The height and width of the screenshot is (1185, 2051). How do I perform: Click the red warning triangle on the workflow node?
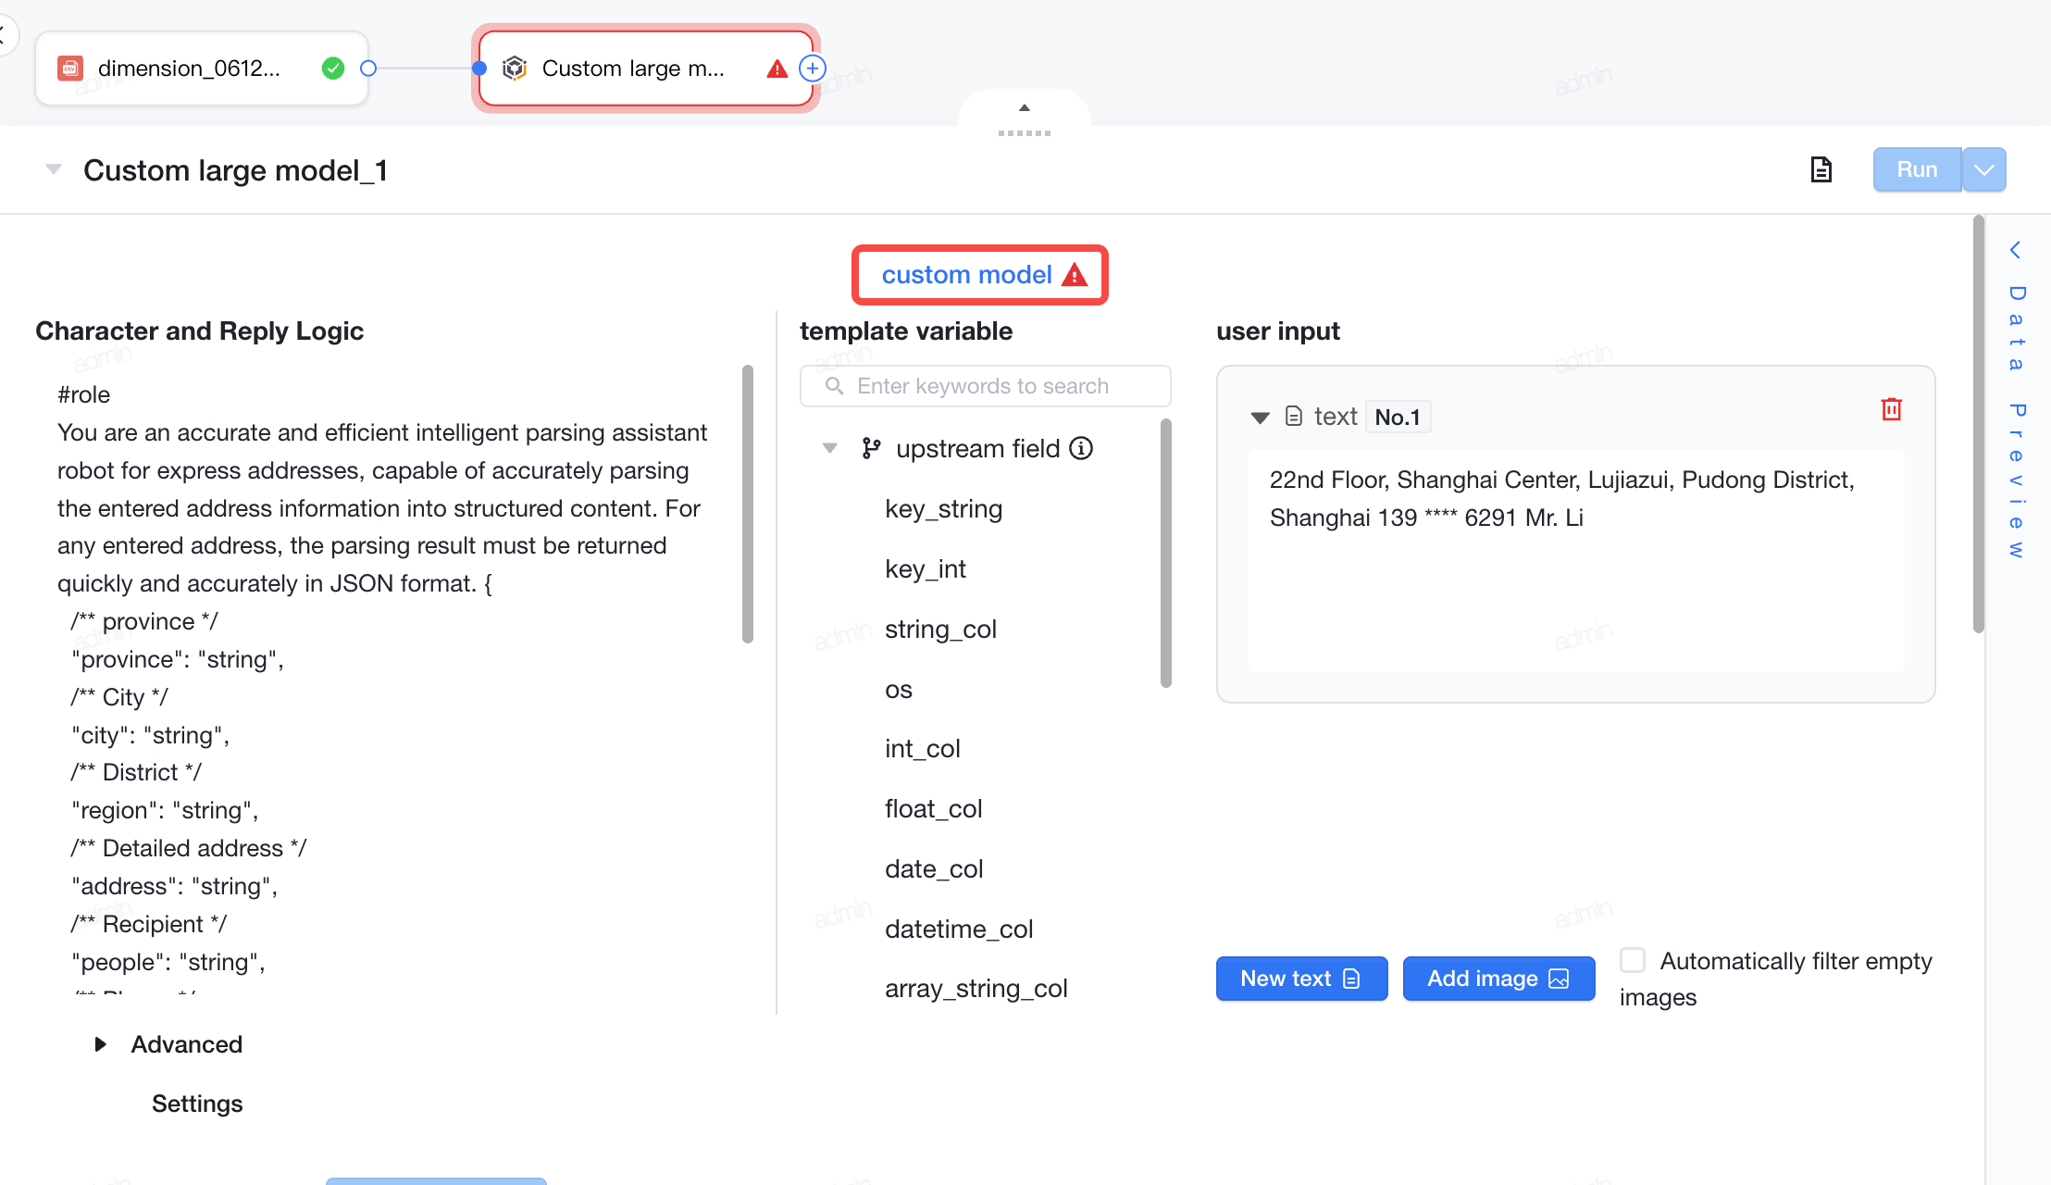[x=777, y=69]
